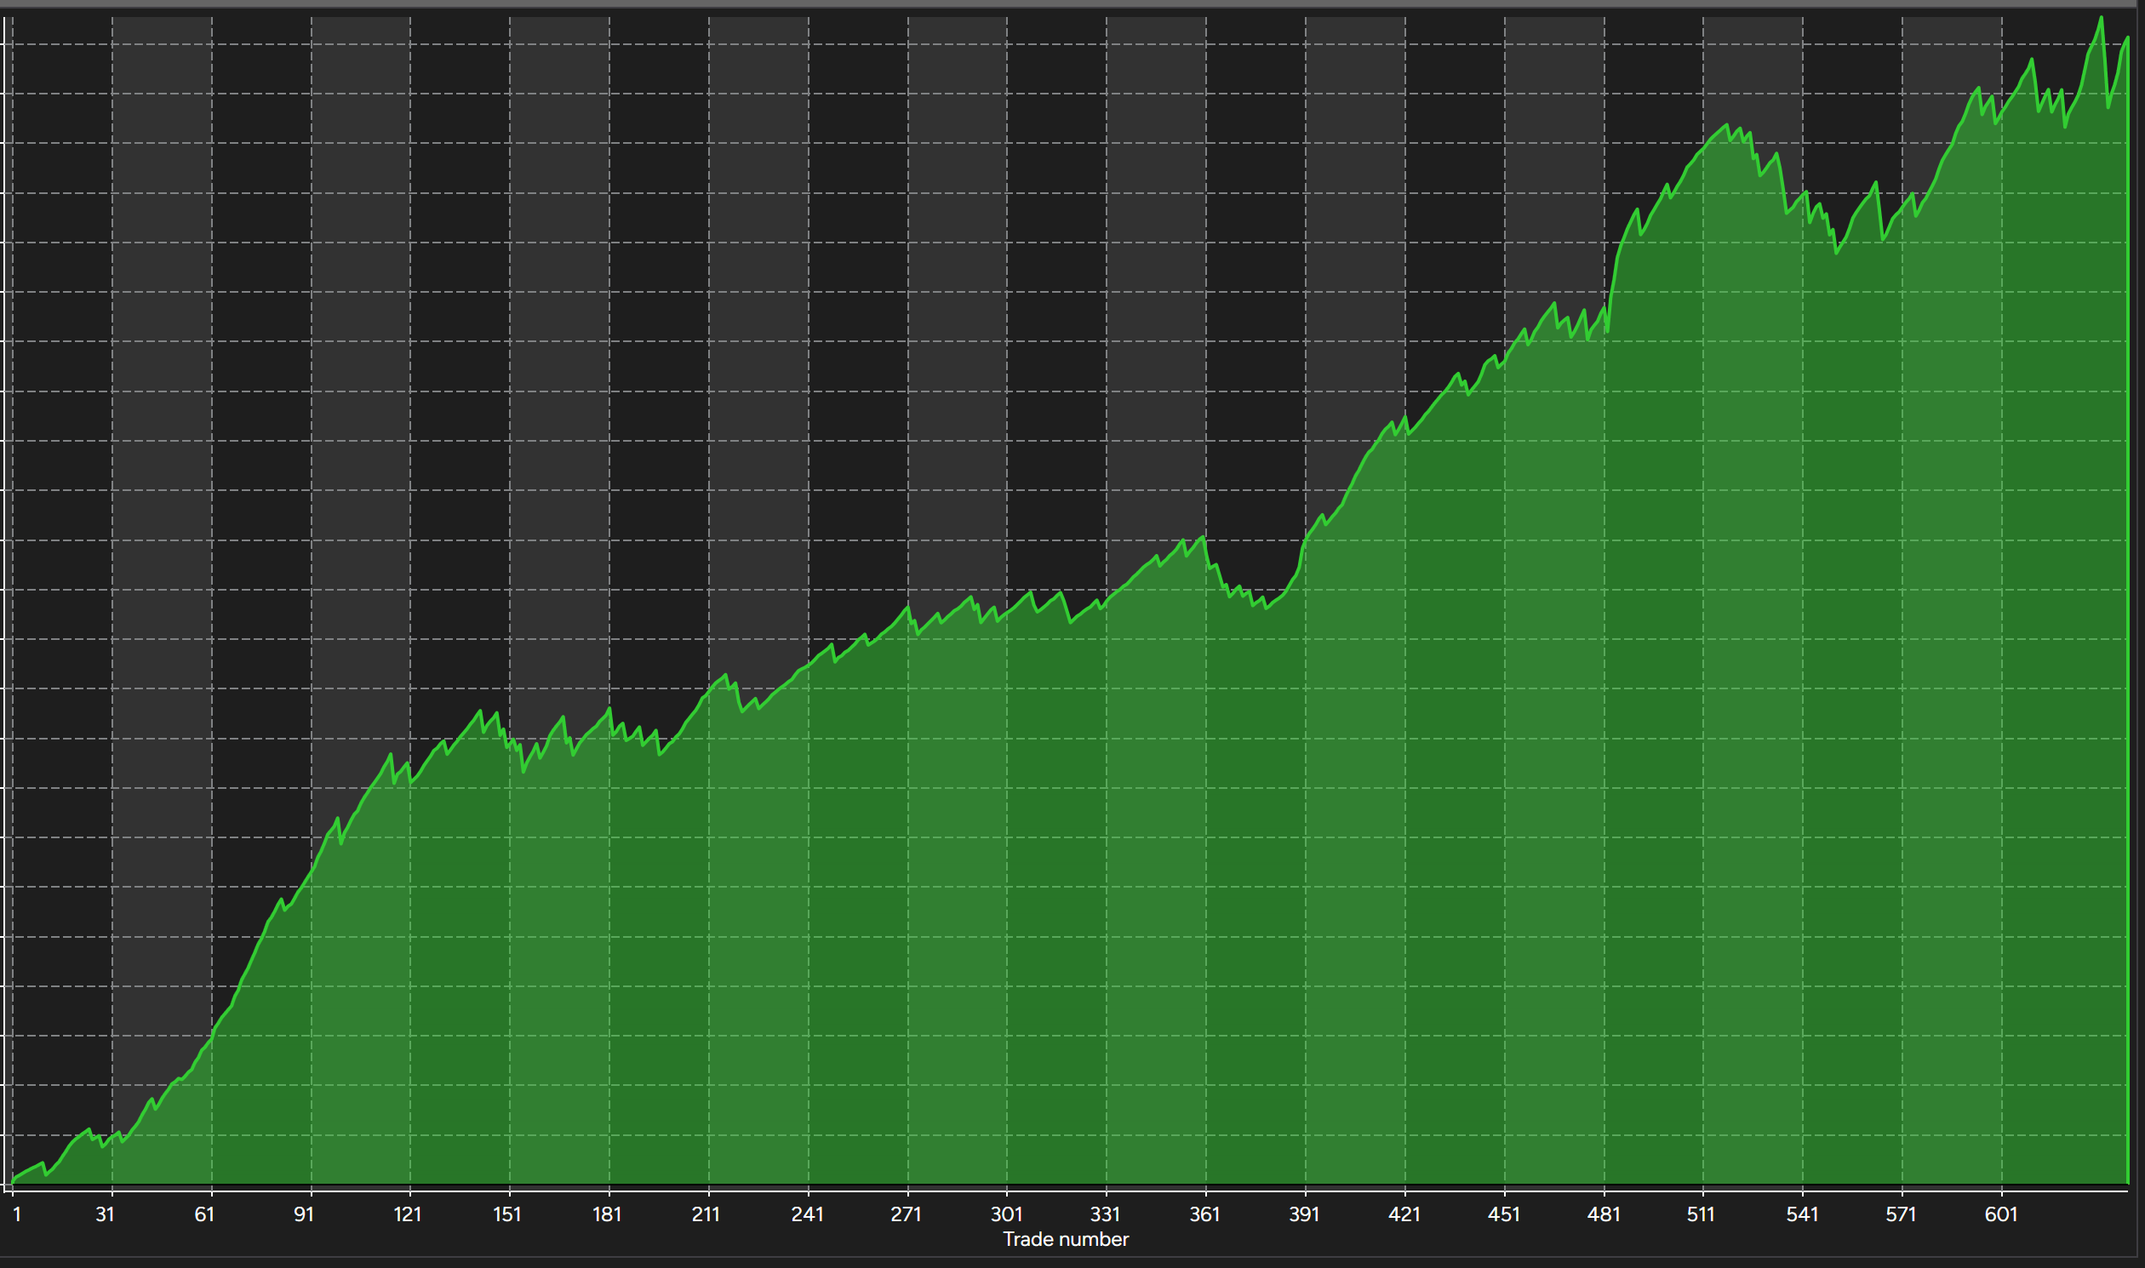Click the '571' trade number axis label
This screenshot has width=2145, height=1268.
click(x=1902, y=1214)
